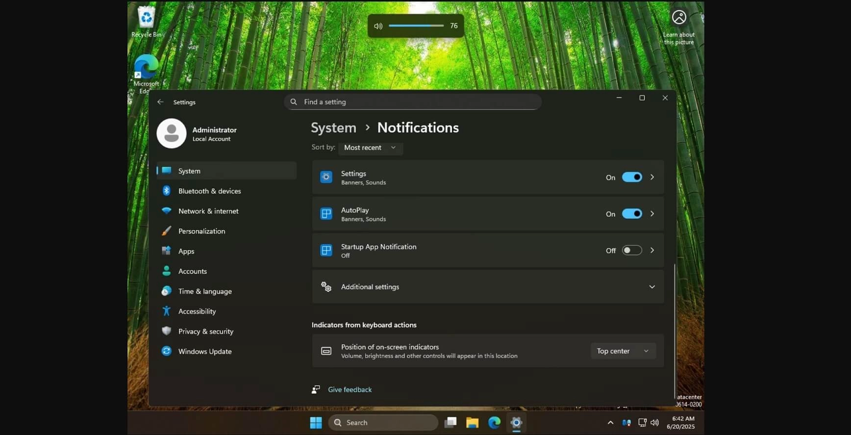Open File Explorer from the taskbar

[472, 423]
